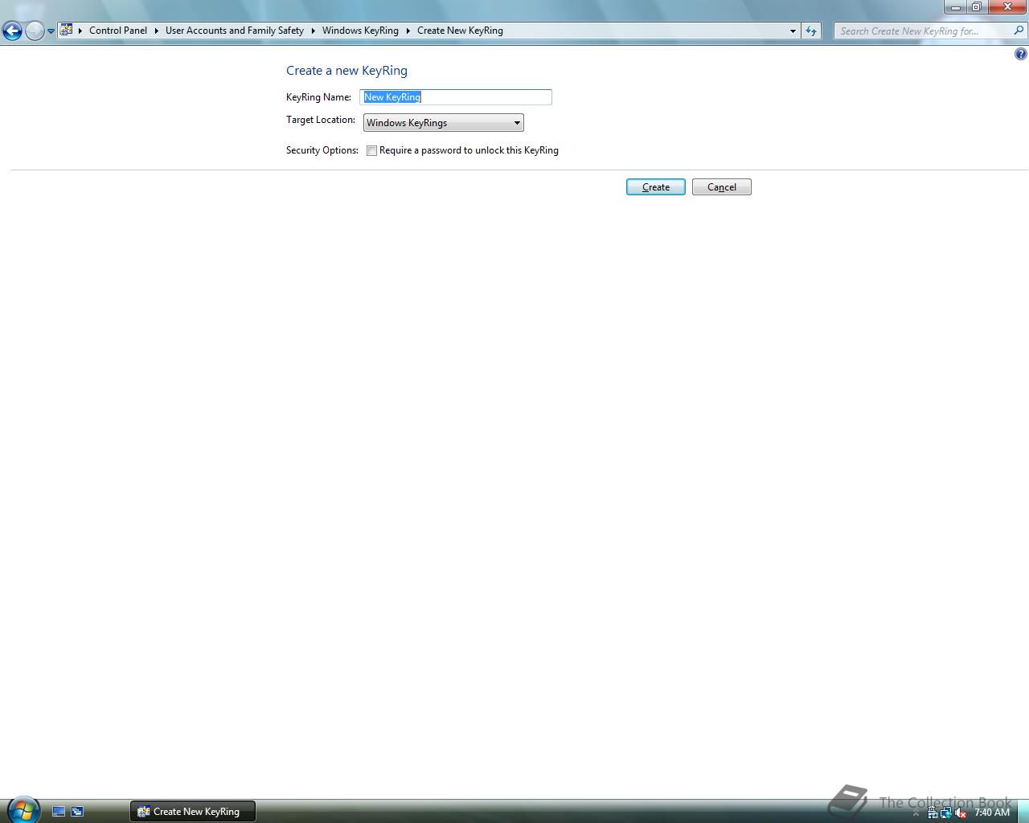Click the safely remove hardware tray icon
This screenshot has height=823, width=1029.
click(933, 813)
